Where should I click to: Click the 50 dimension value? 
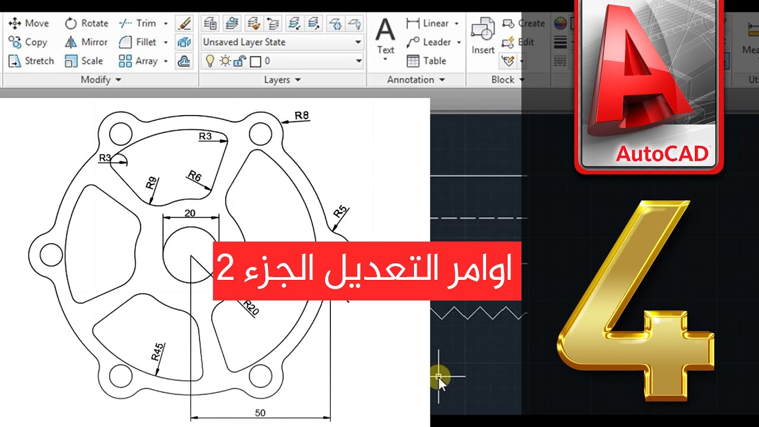point(260,413)
